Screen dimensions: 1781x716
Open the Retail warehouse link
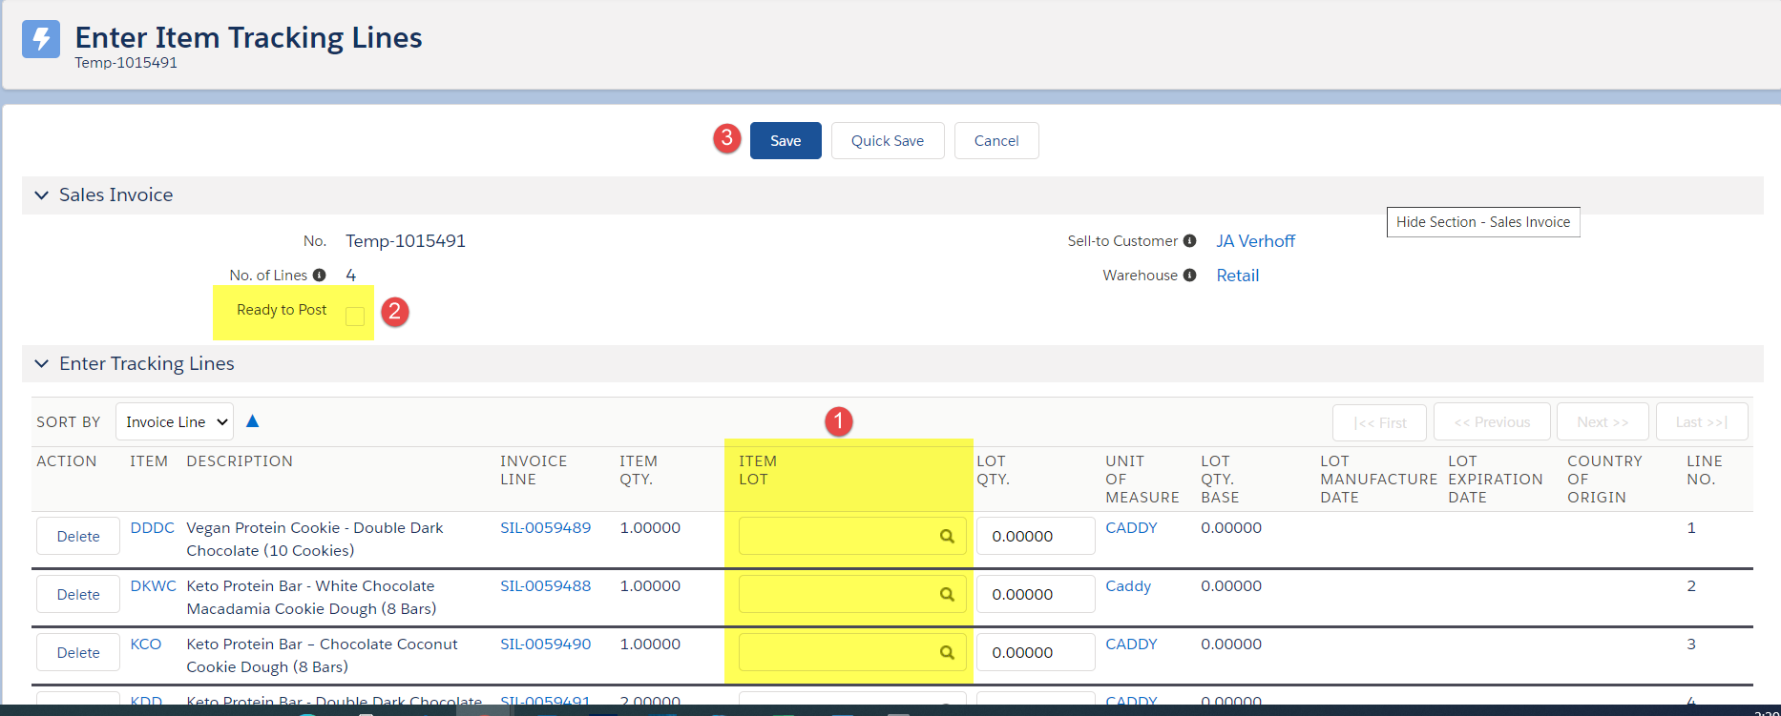(1238, 276)
